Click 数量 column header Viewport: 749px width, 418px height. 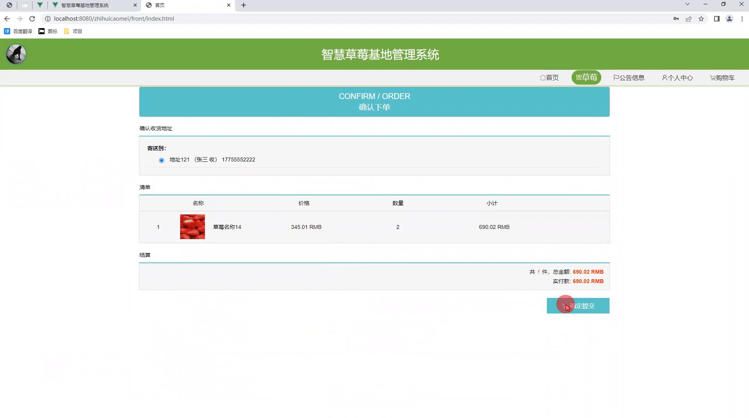pos(398,203)
